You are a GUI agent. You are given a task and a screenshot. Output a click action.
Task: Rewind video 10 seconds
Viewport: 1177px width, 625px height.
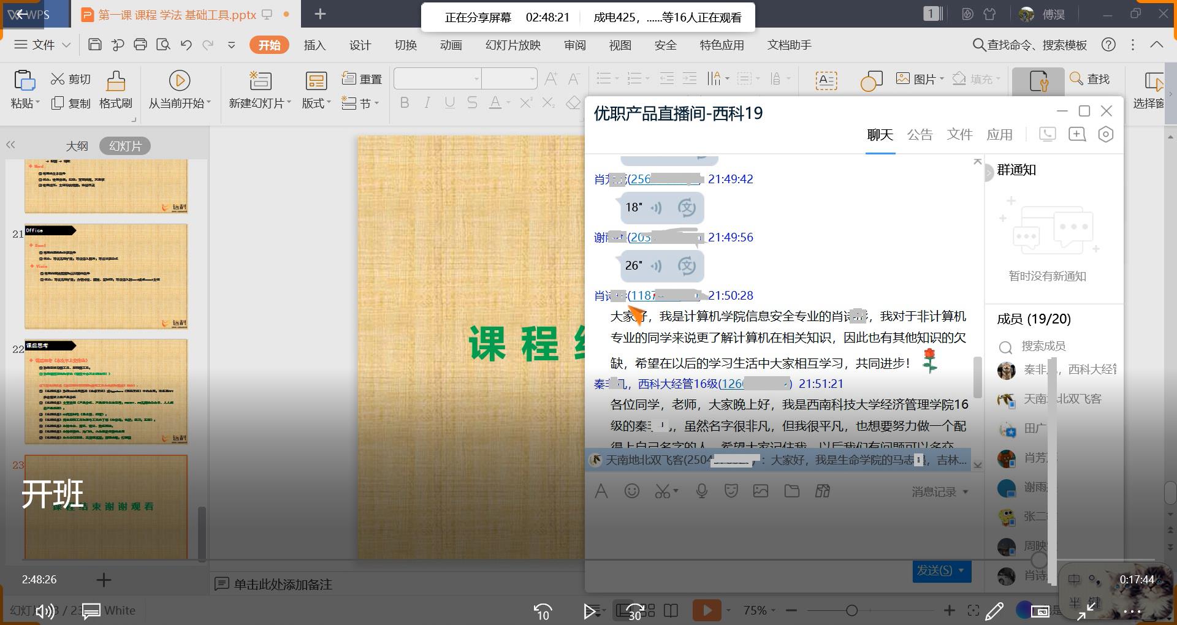pos(543,611)
